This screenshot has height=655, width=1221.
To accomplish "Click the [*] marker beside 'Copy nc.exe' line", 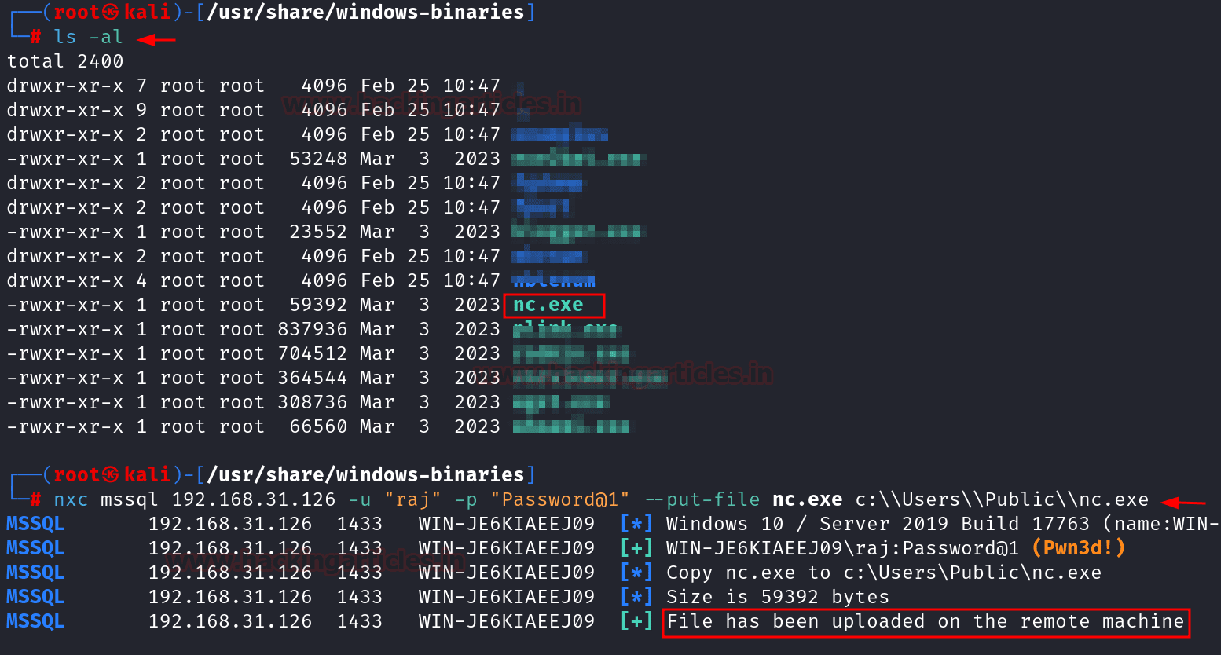I will 636,573.
